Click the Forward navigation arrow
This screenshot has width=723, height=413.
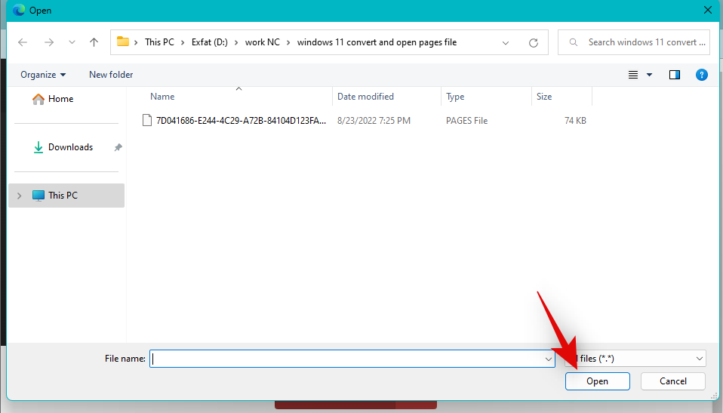click(49, 42)
